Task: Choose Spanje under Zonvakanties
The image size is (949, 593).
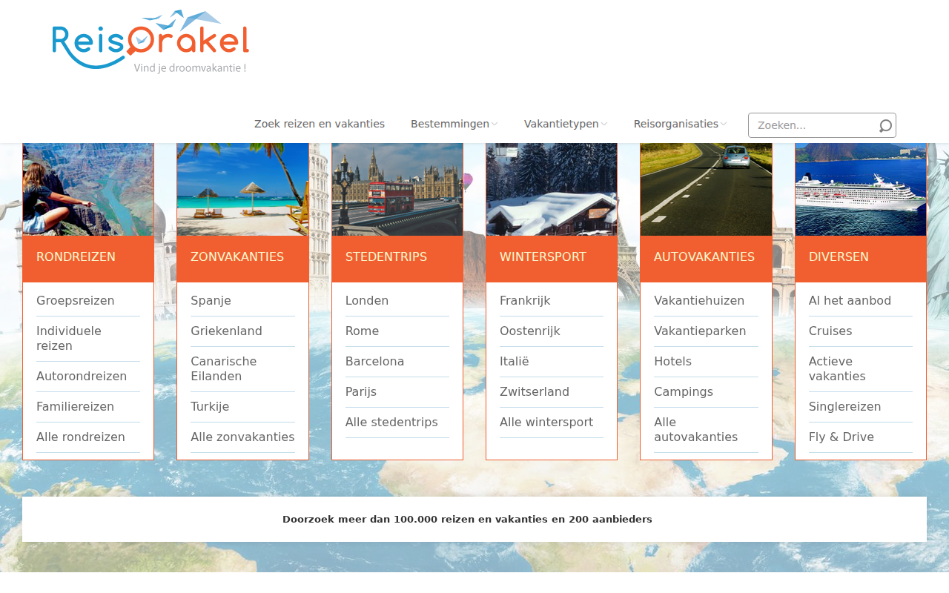Action: coord(211,301)
